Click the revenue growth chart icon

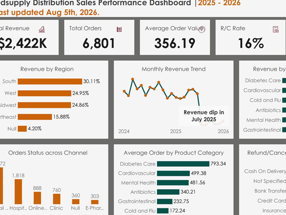42,29
